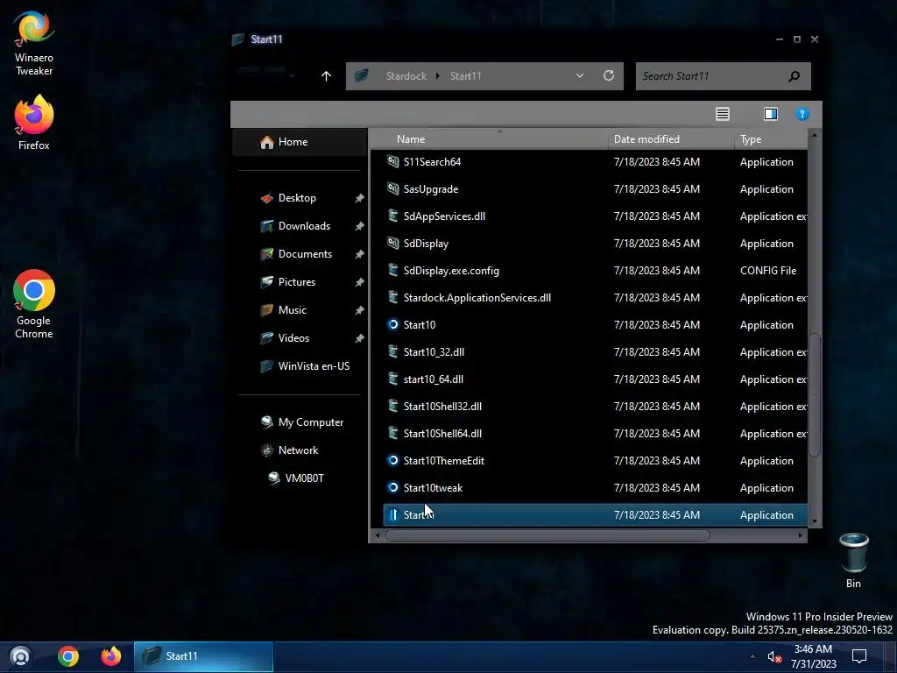Select the SdDisplay application

[x=426, y=244]
